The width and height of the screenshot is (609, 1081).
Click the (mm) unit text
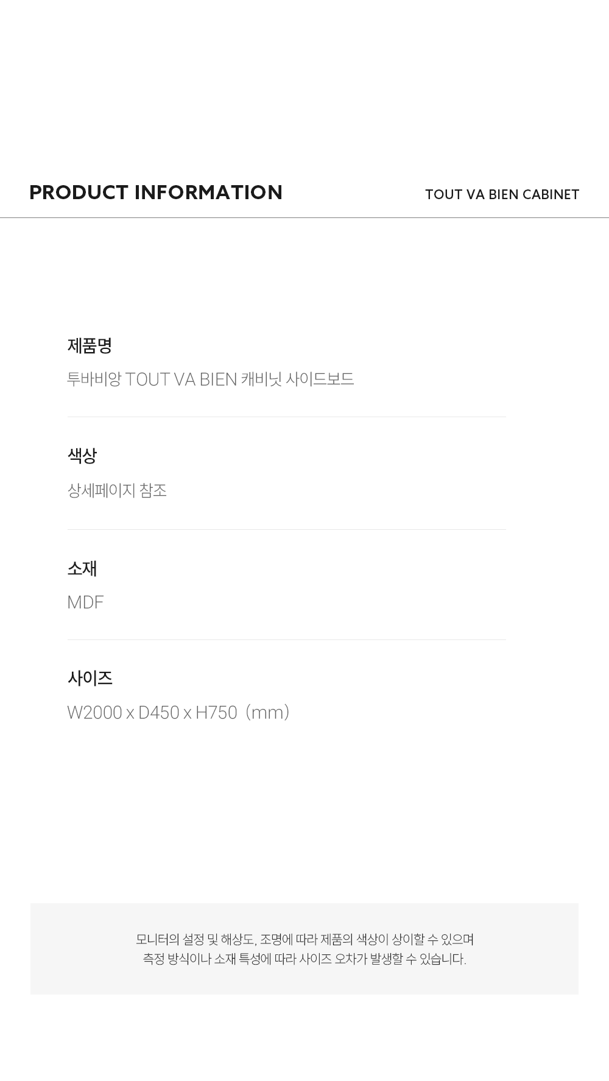267,712
